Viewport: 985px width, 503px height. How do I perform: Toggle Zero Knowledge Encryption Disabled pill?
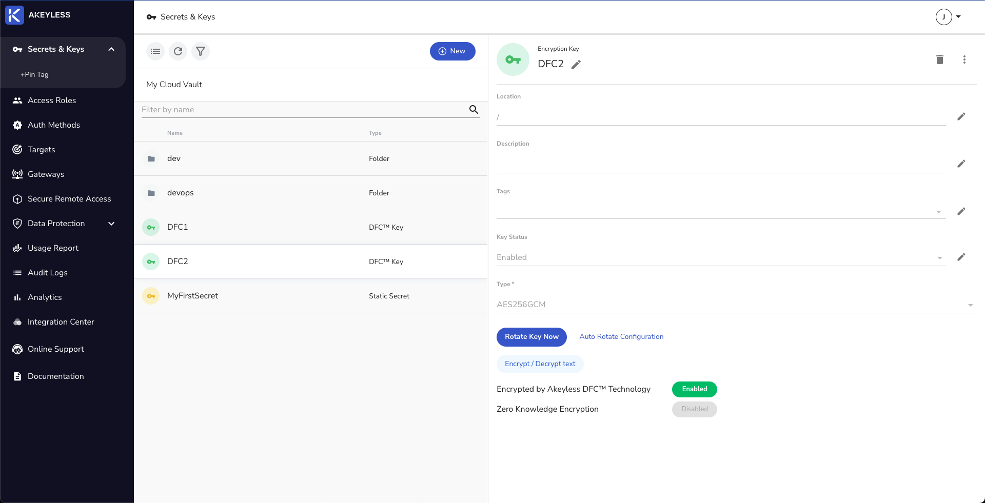click(x=695, y=409)
